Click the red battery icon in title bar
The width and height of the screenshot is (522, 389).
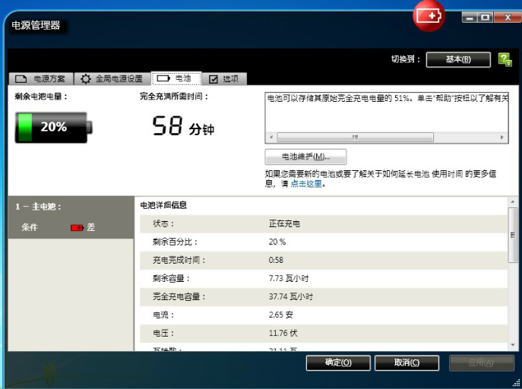pyautogui.click(x=429, y=16)
